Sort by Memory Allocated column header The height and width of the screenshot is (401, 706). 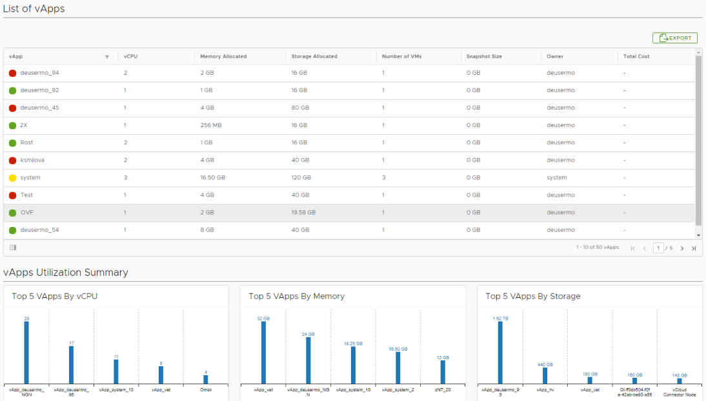pyautogui.click(x=223, y=57)
